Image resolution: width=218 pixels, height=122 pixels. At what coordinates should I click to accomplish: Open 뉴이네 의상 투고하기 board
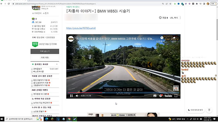tap(41, 103)
